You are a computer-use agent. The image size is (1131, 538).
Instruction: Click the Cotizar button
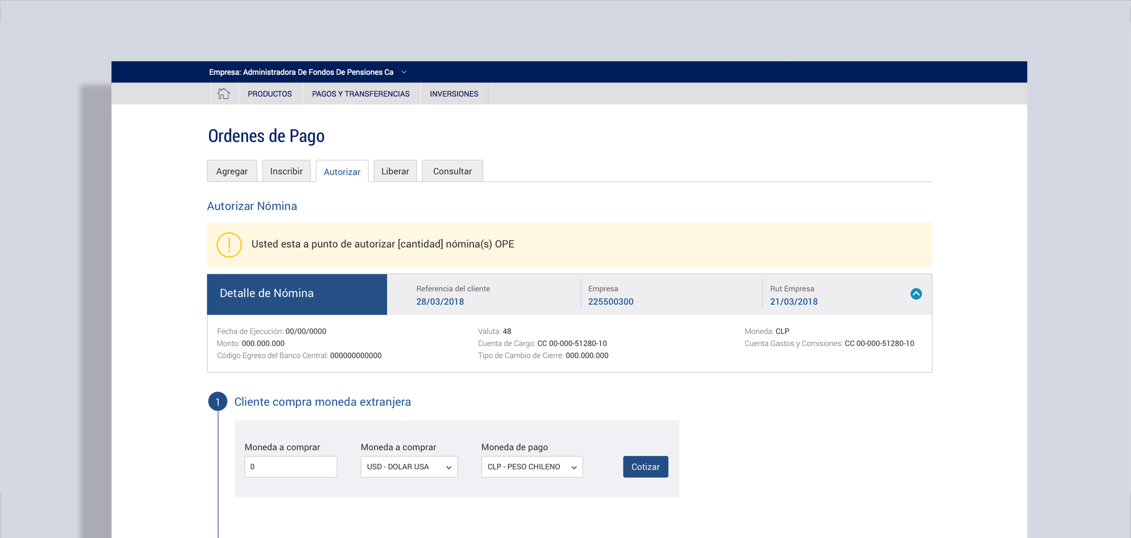tap(645, 467)
